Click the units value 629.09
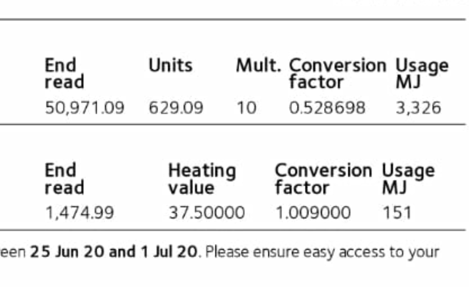 click(176, 108)
